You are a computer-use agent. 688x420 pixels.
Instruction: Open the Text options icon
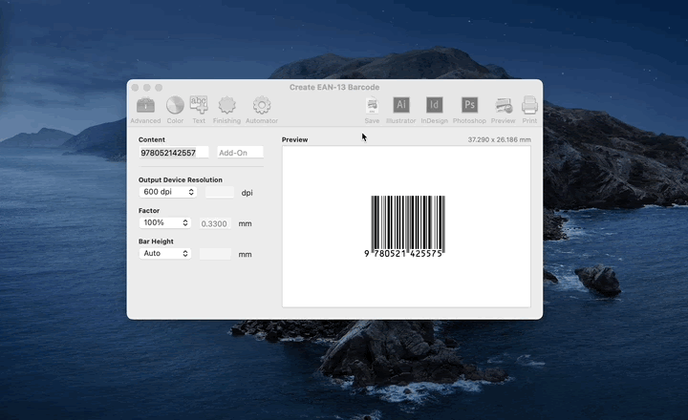199,110
